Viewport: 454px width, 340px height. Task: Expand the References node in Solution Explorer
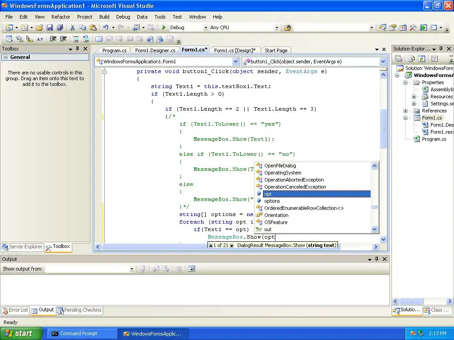click(405, 111)
